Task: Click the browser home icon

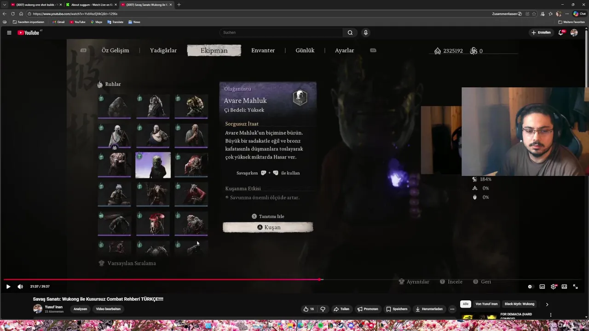Action: 21,14
